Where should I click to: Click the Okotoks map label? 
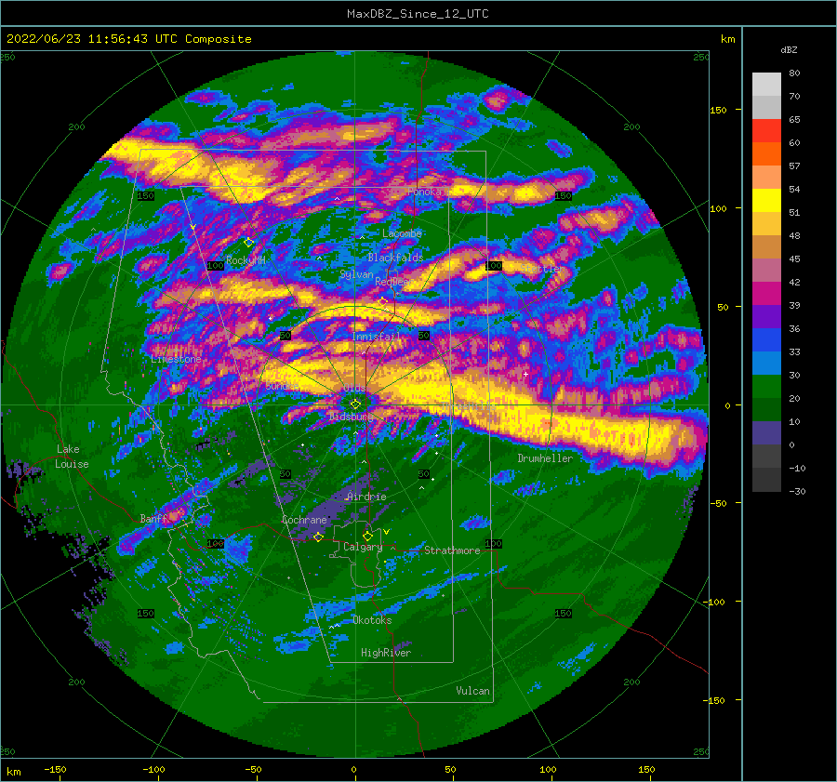coord(372,620)
